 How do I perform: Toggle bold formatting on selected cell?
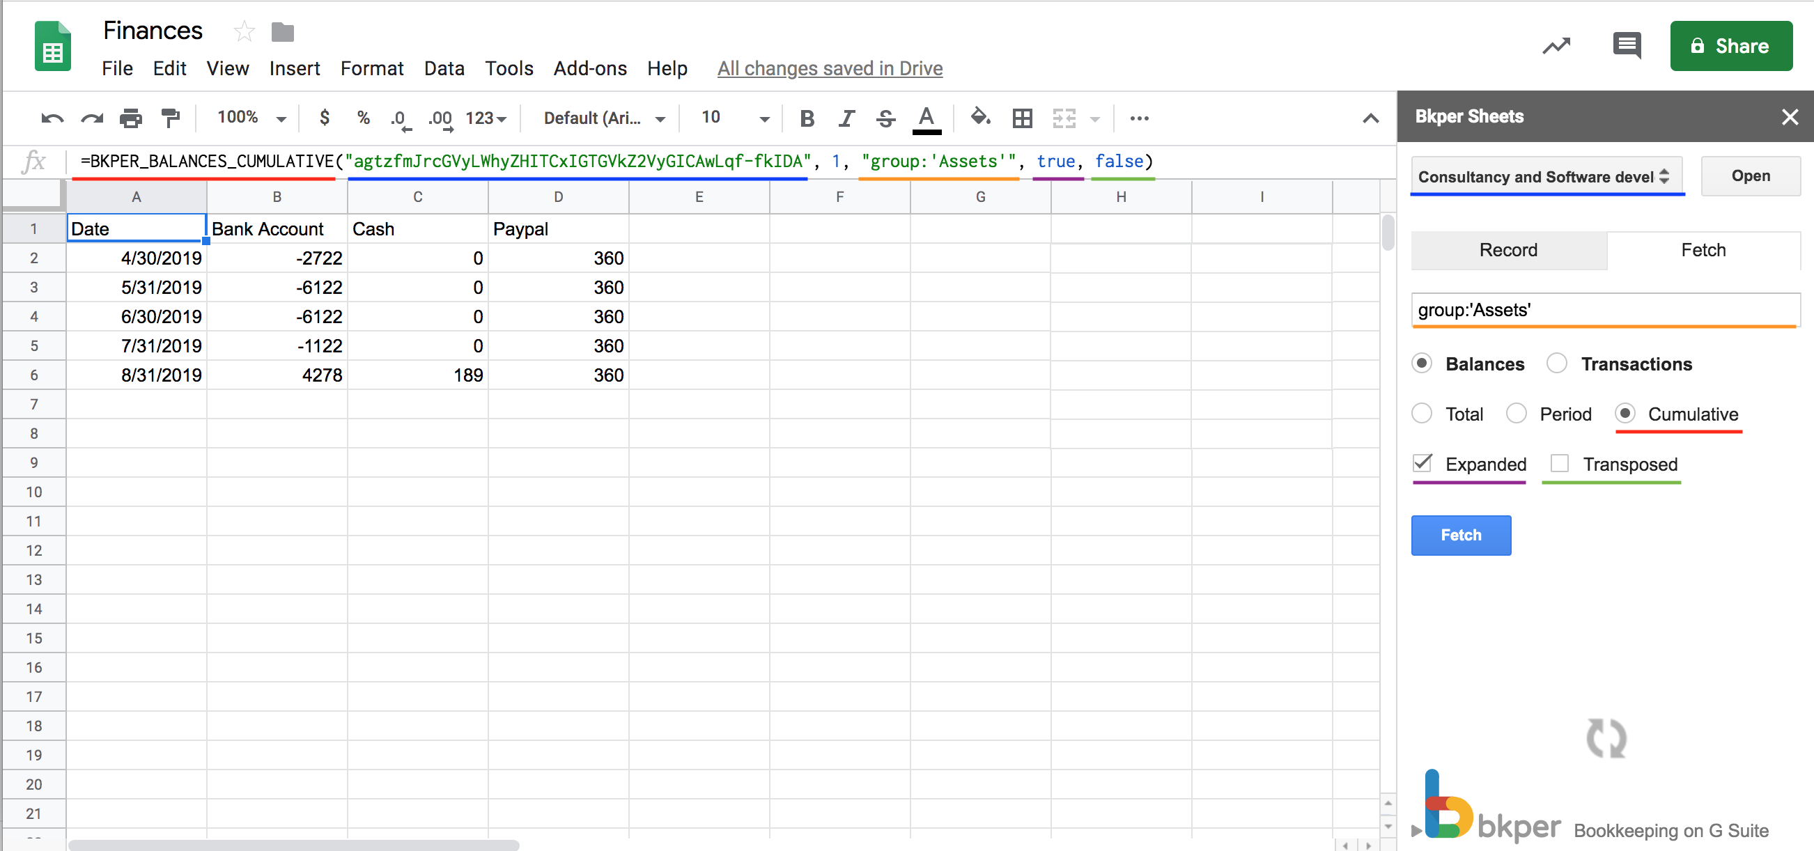click(x=807, y=118)
